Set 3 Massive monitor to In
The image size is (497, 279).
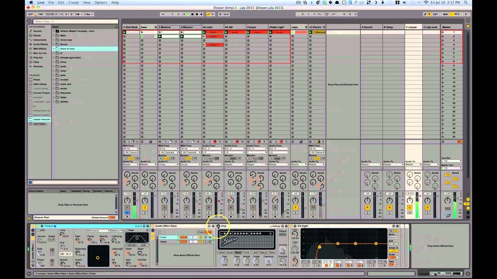(x=160, y=158)
